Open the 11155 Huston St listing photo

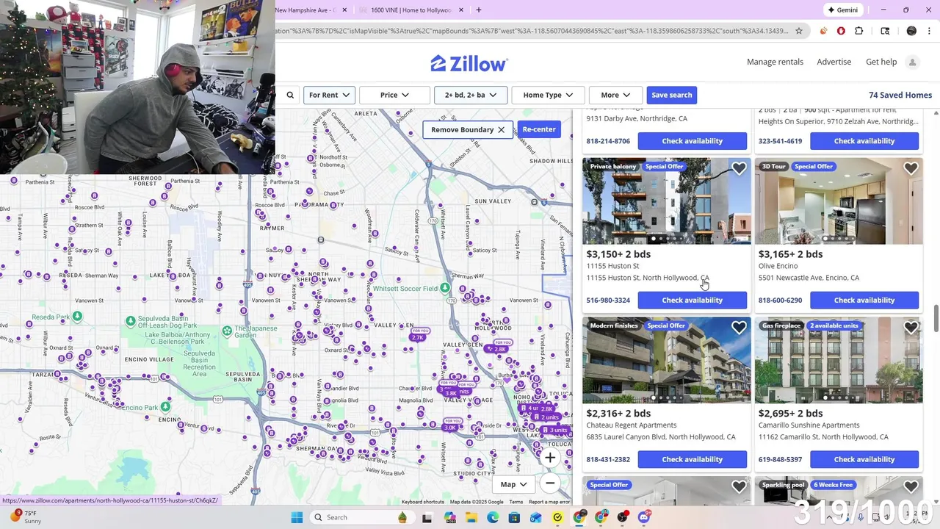[667, 201]
